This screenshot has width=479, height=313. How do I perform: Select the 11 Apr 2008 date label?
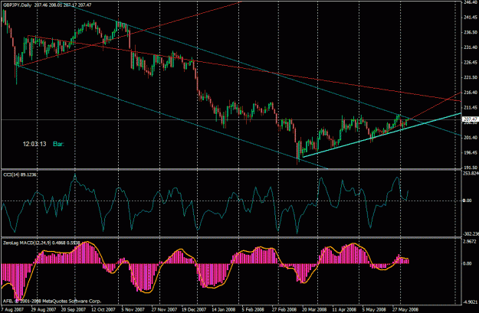coord(344,309)
